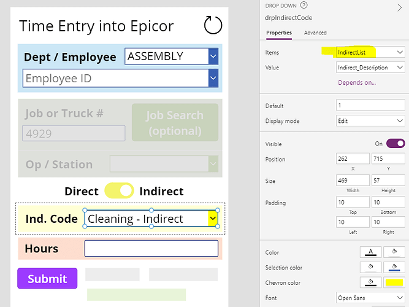
Task: Select the Ind. Code label
Action: [x=52, y=219]
